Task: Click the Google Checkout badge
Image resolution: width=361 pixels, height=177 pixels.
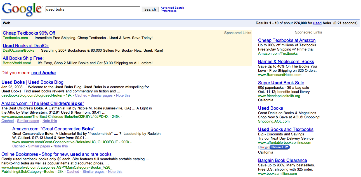Action: [274, 147]
